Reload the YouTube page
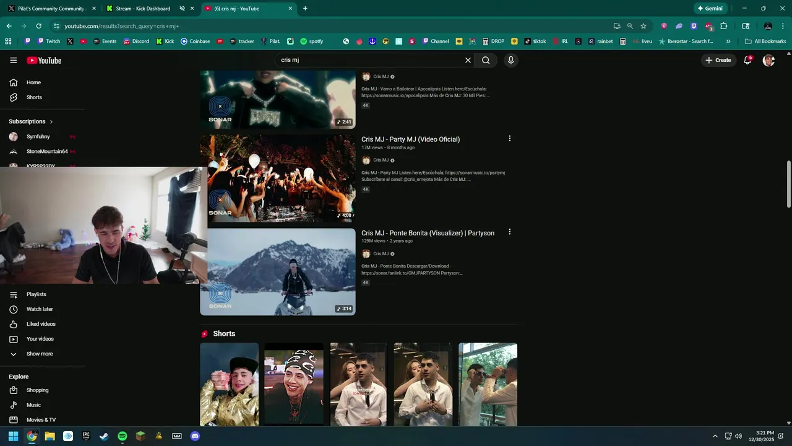This screenshot has width=792, height=446. click(38, 26)
